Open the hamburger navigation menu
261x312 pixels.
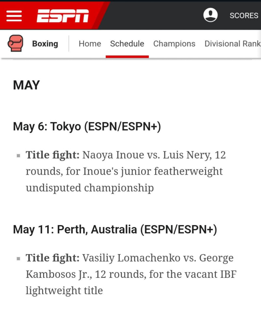[14, 15]
